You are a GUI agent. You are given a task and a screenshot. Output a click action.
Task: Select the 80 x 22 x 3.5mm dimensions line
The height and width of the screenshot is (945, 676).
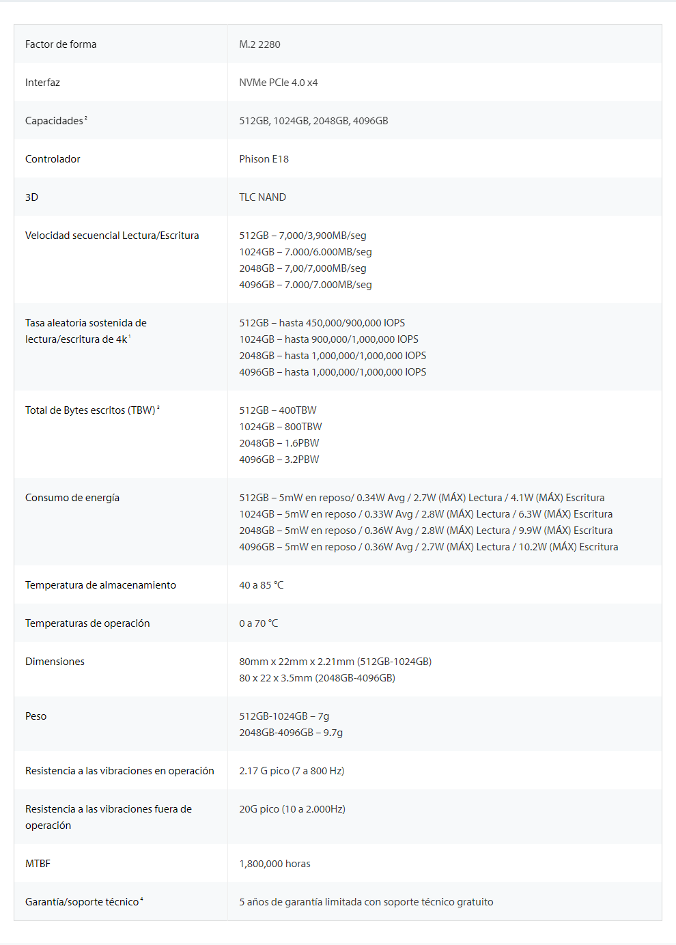click(317, 678)
